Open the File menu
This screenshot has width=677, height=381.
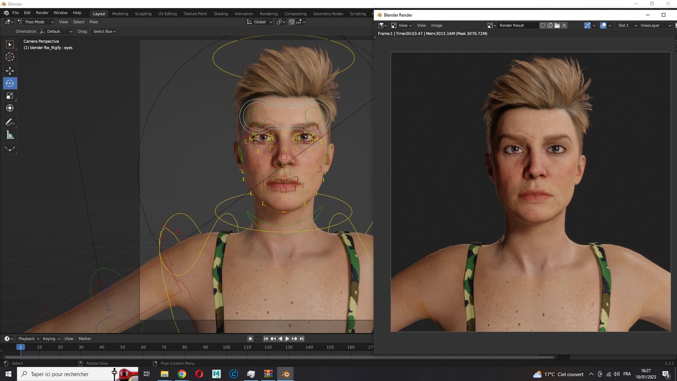[x=15, y=13]
